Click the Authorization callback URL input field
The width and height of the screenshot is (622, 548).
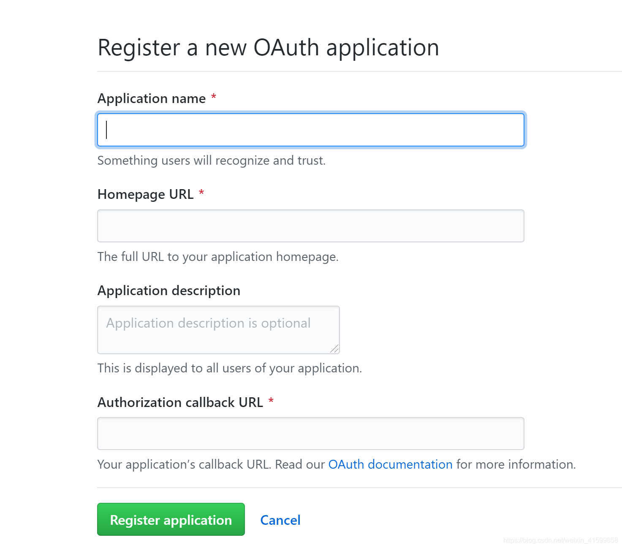[x=310, y=433]
